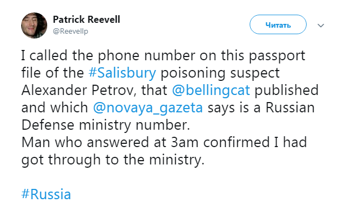This screenshot has height=203, width=343.
Task: Click the Читать follow button
Action: point(278,24)
